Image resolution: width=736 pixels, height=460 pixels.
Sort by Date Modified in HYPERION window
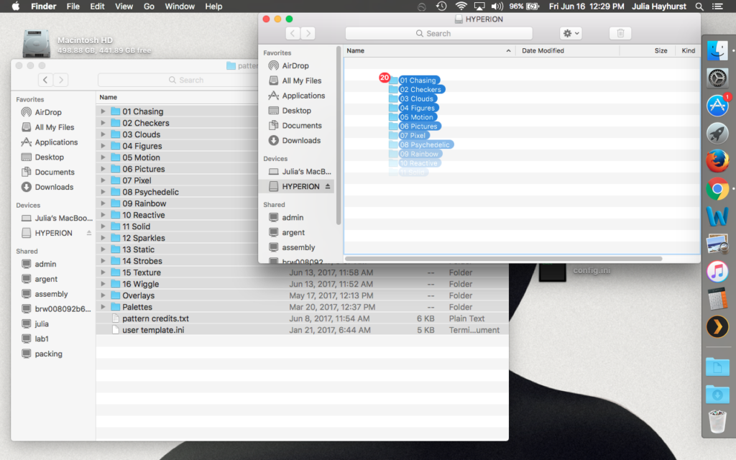click(568, 51)
